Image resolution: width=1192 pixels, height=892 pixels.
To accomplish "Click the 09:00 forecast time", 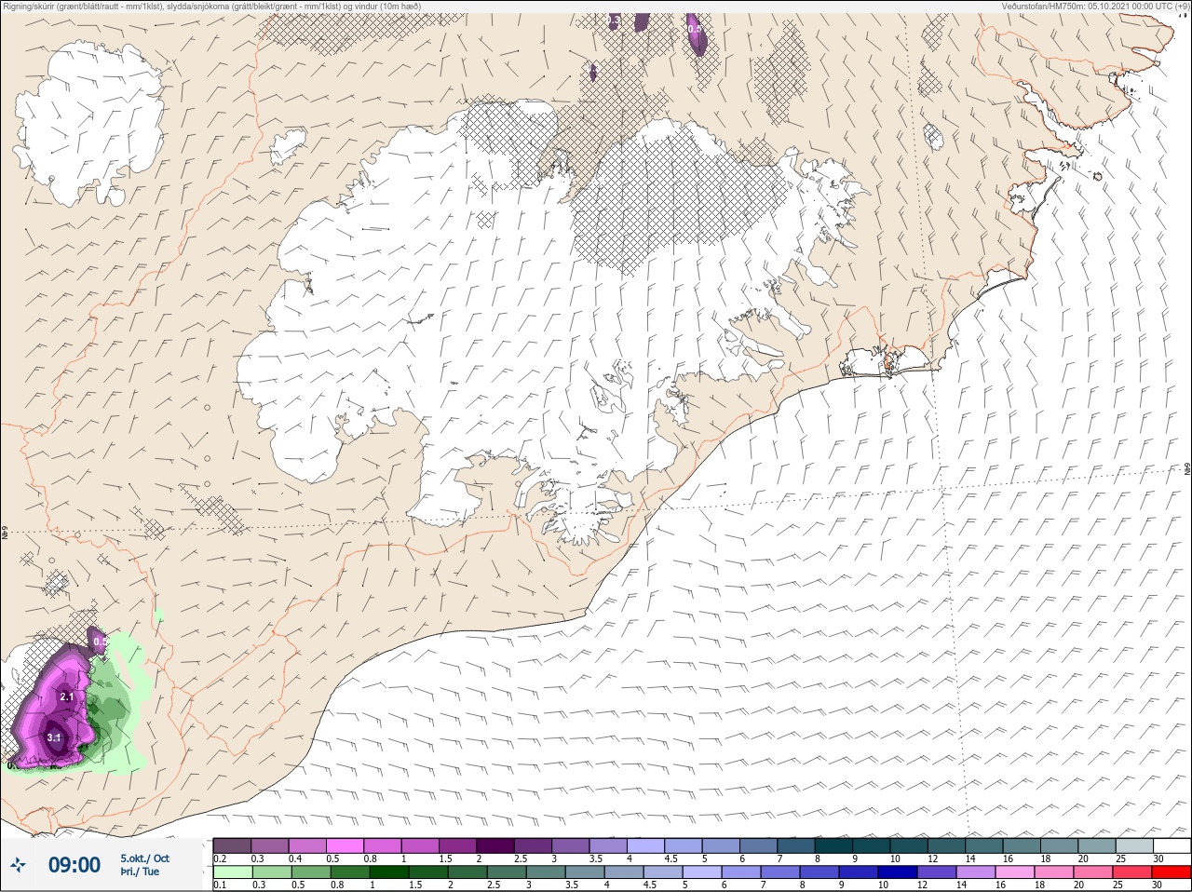I will [74, 865].
